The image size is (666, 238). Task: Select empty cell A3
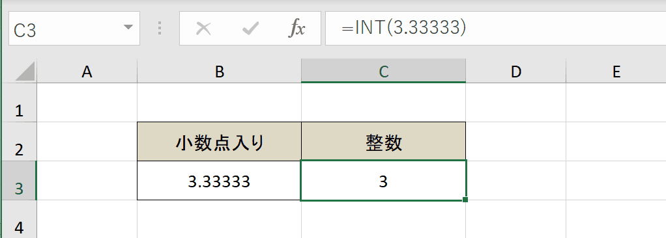tap(87, 181)
